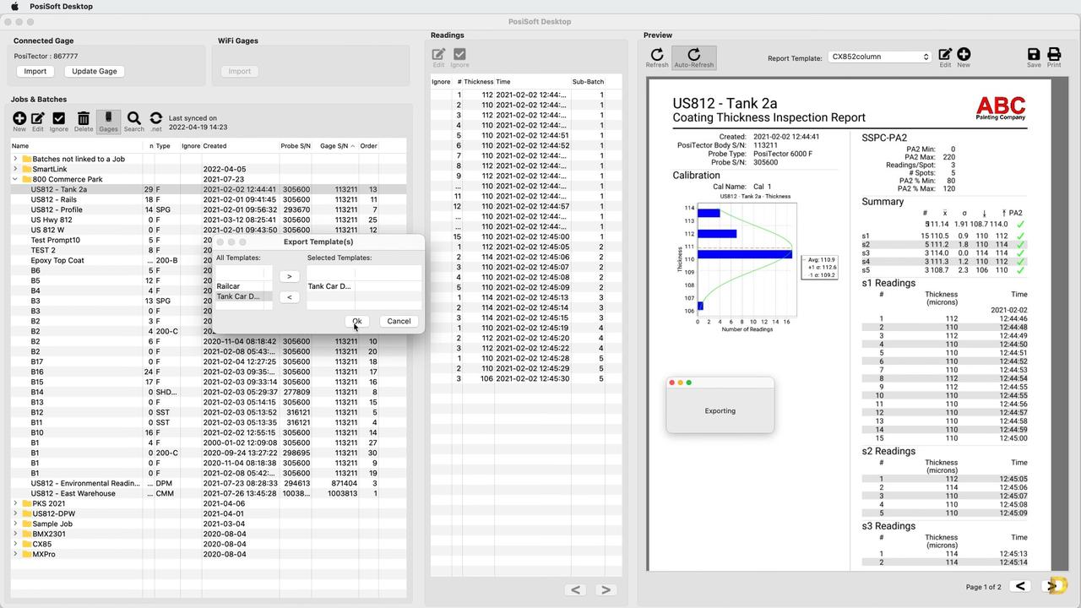Click Ok in Export Template dialog
This screenshot has height=608, width=1081.
point(356,321)
